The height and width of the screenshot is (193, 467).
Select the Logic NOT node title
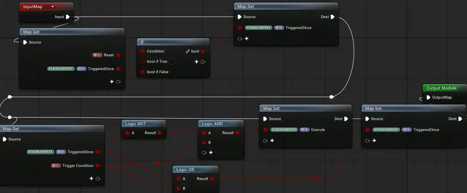point(136,124)
